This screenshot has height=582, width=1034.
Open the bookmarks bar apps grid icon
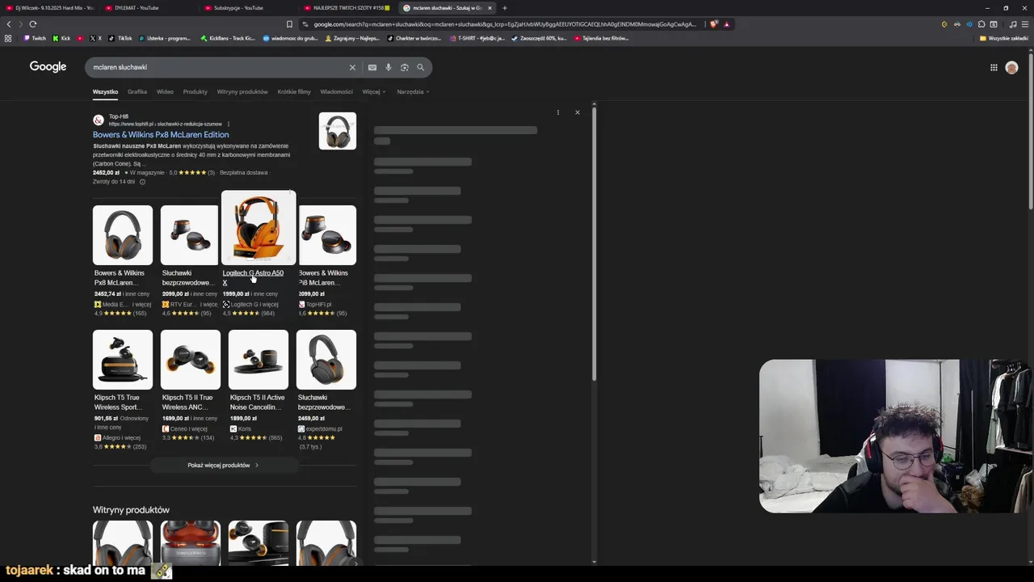pyautogui.click(x=8, y=38)
